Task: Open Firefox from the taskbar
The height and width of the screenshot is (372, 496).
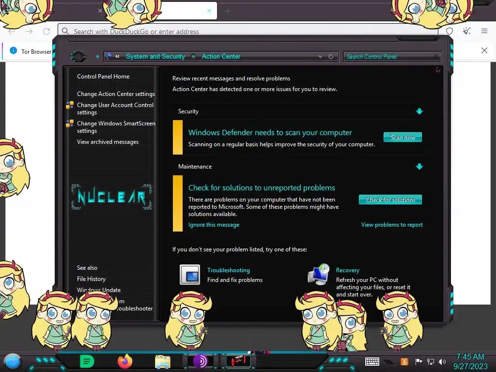Action: (x=124, y=361)
